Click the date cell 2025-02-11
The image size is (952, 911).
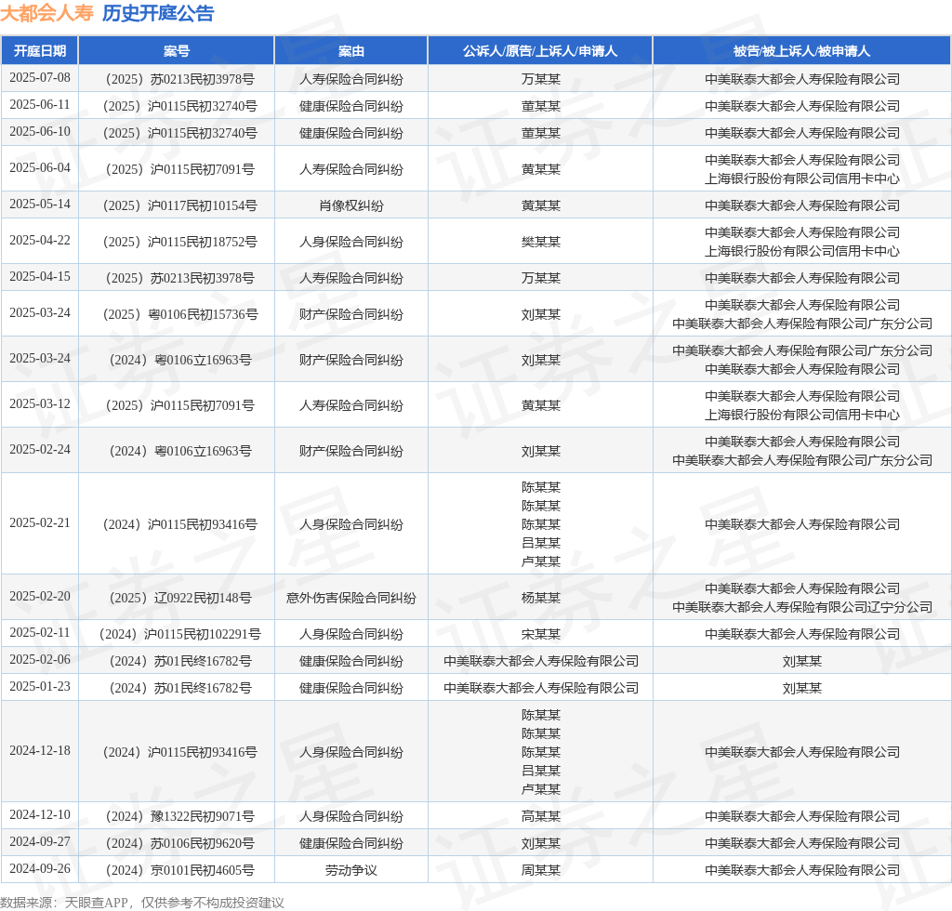point(40,633)
